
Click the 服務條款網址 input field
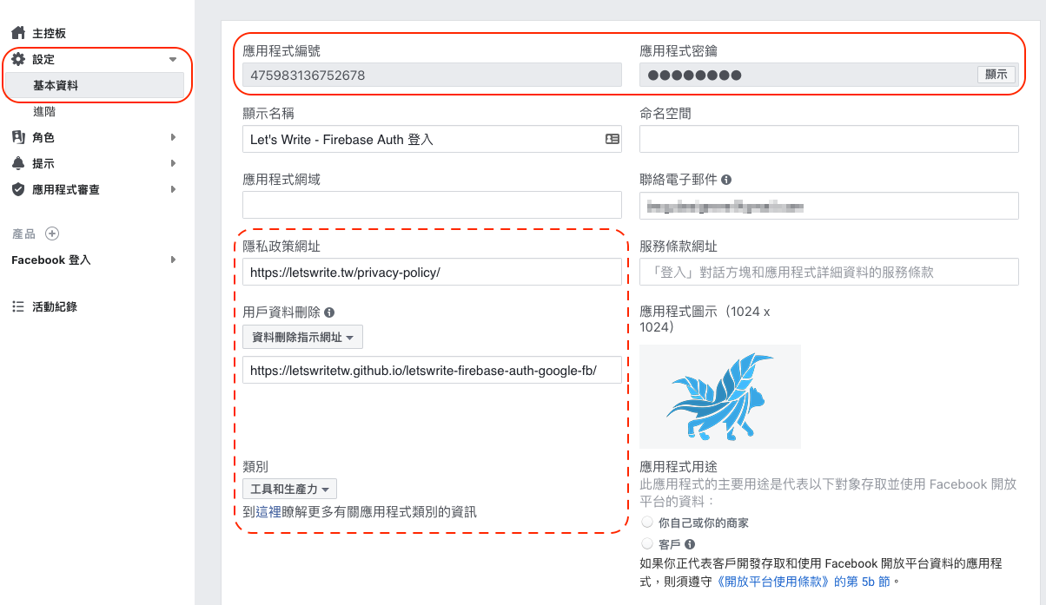[829, 272]
